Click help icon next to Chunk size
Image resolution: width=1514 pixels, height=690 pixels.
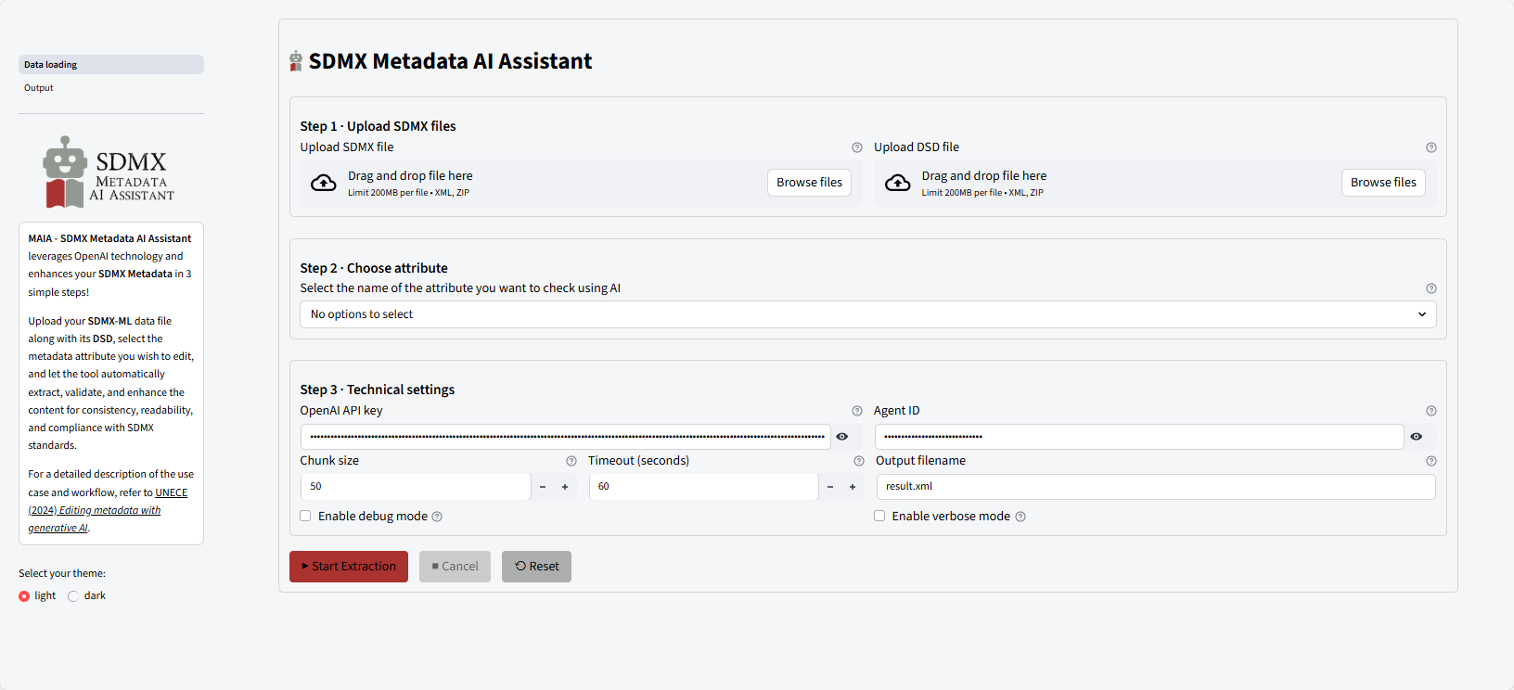pos(571,461)
